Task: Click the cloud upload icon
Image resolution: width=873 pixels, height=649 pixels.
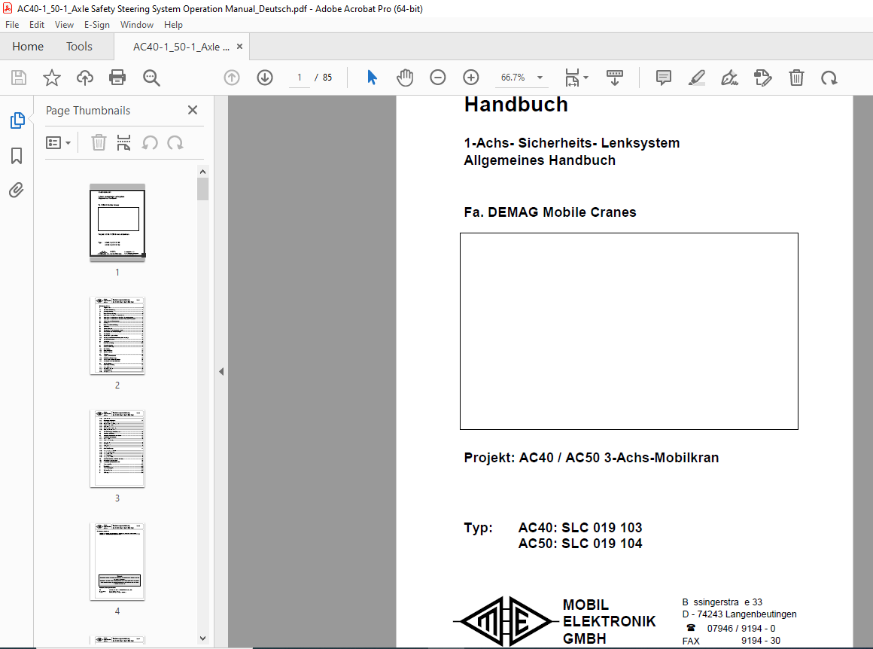Action: 84,78
